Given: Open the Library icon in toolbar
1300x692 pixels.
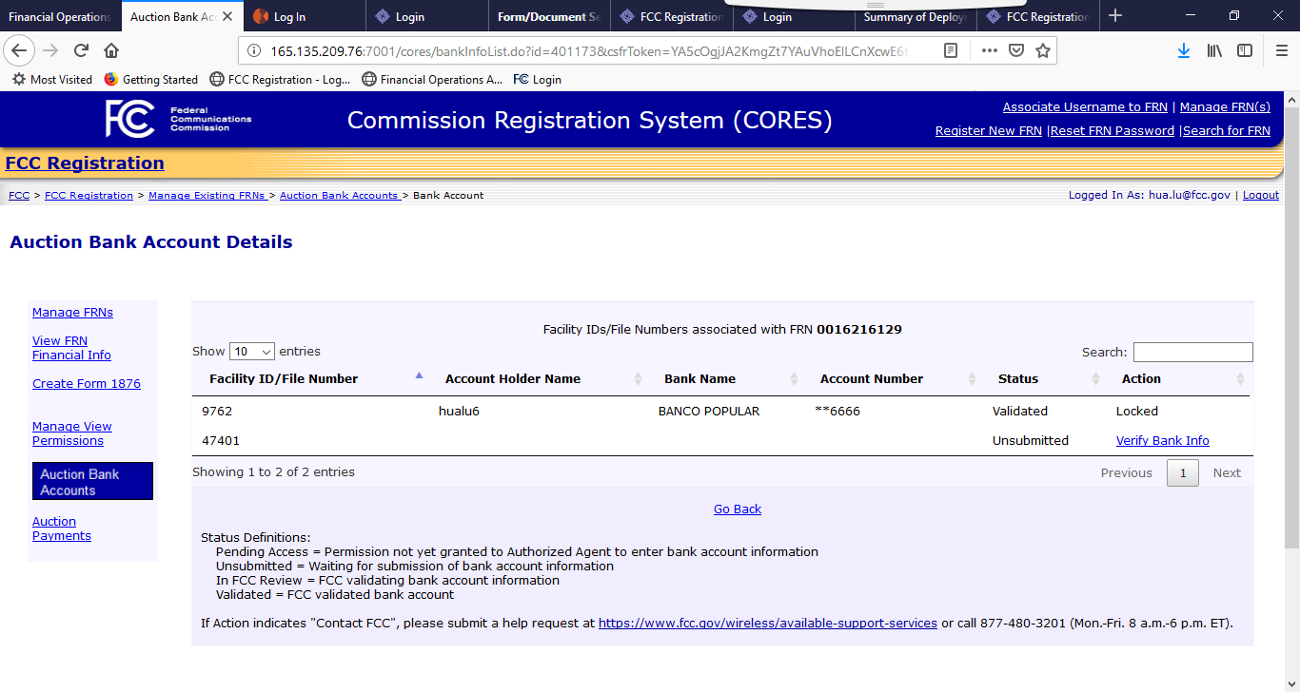Looking at the screenshot, I should 1214,50.
